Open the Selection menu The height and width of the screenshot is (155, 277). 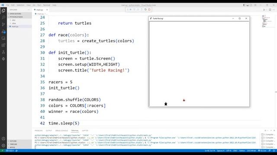point(20,5)
